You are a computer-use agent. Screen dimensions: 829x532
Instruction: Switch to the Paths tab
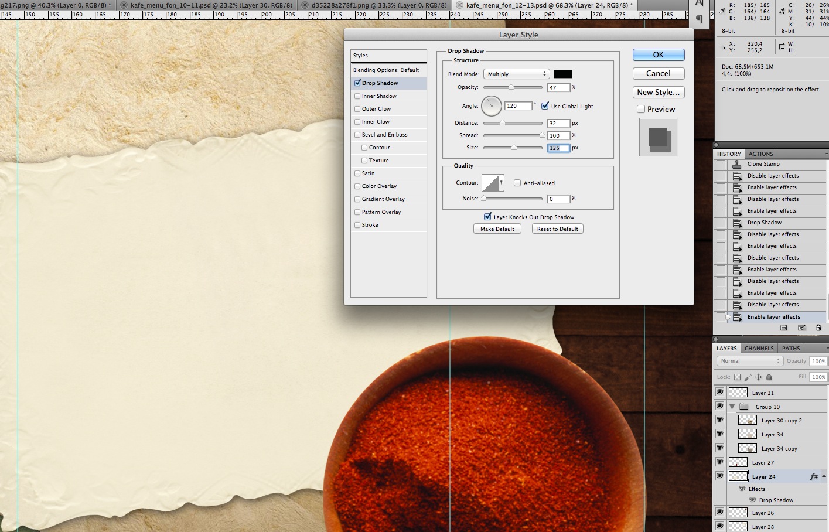point(791,348)
